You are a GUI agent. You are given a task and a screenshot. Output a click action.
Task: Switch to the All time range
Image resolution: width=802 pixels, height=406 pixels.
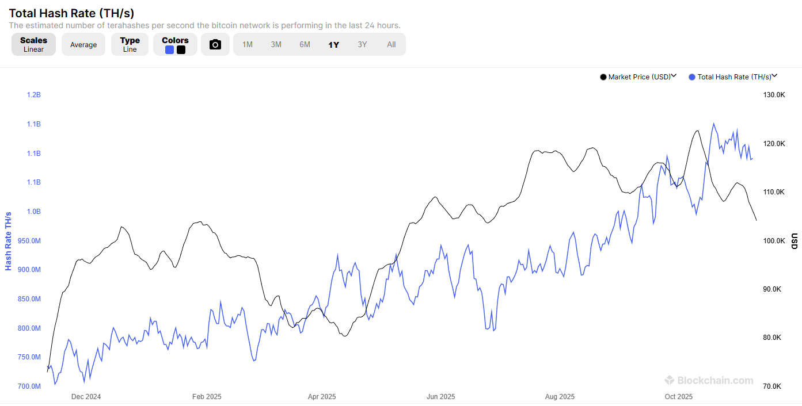(392, 44)
